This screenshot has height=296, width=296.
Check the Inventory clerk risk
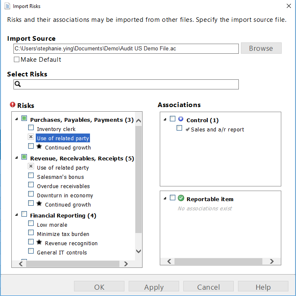click(x=31, y=128)
